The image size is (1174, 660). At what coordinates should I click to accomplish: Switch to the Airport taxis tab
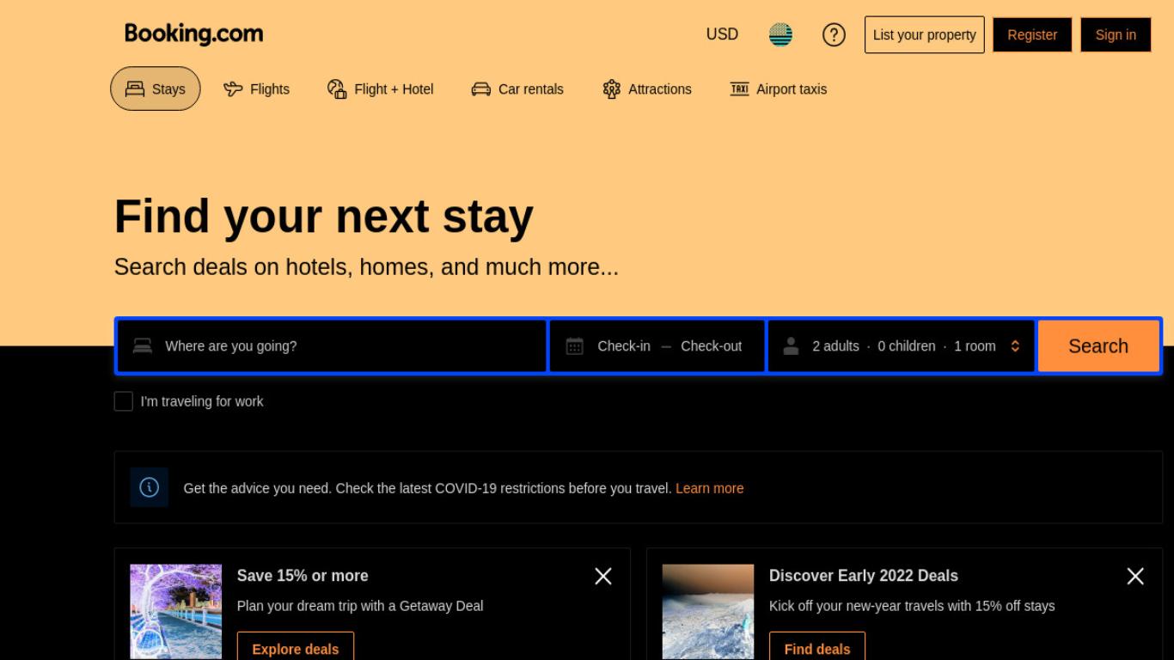coord(779,89)
